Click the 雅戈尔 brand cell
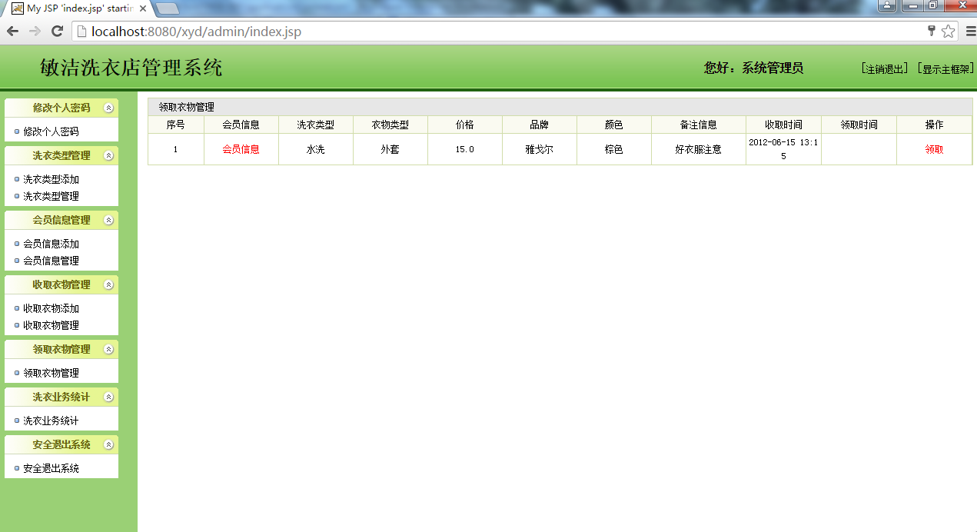 coord(539,149)
